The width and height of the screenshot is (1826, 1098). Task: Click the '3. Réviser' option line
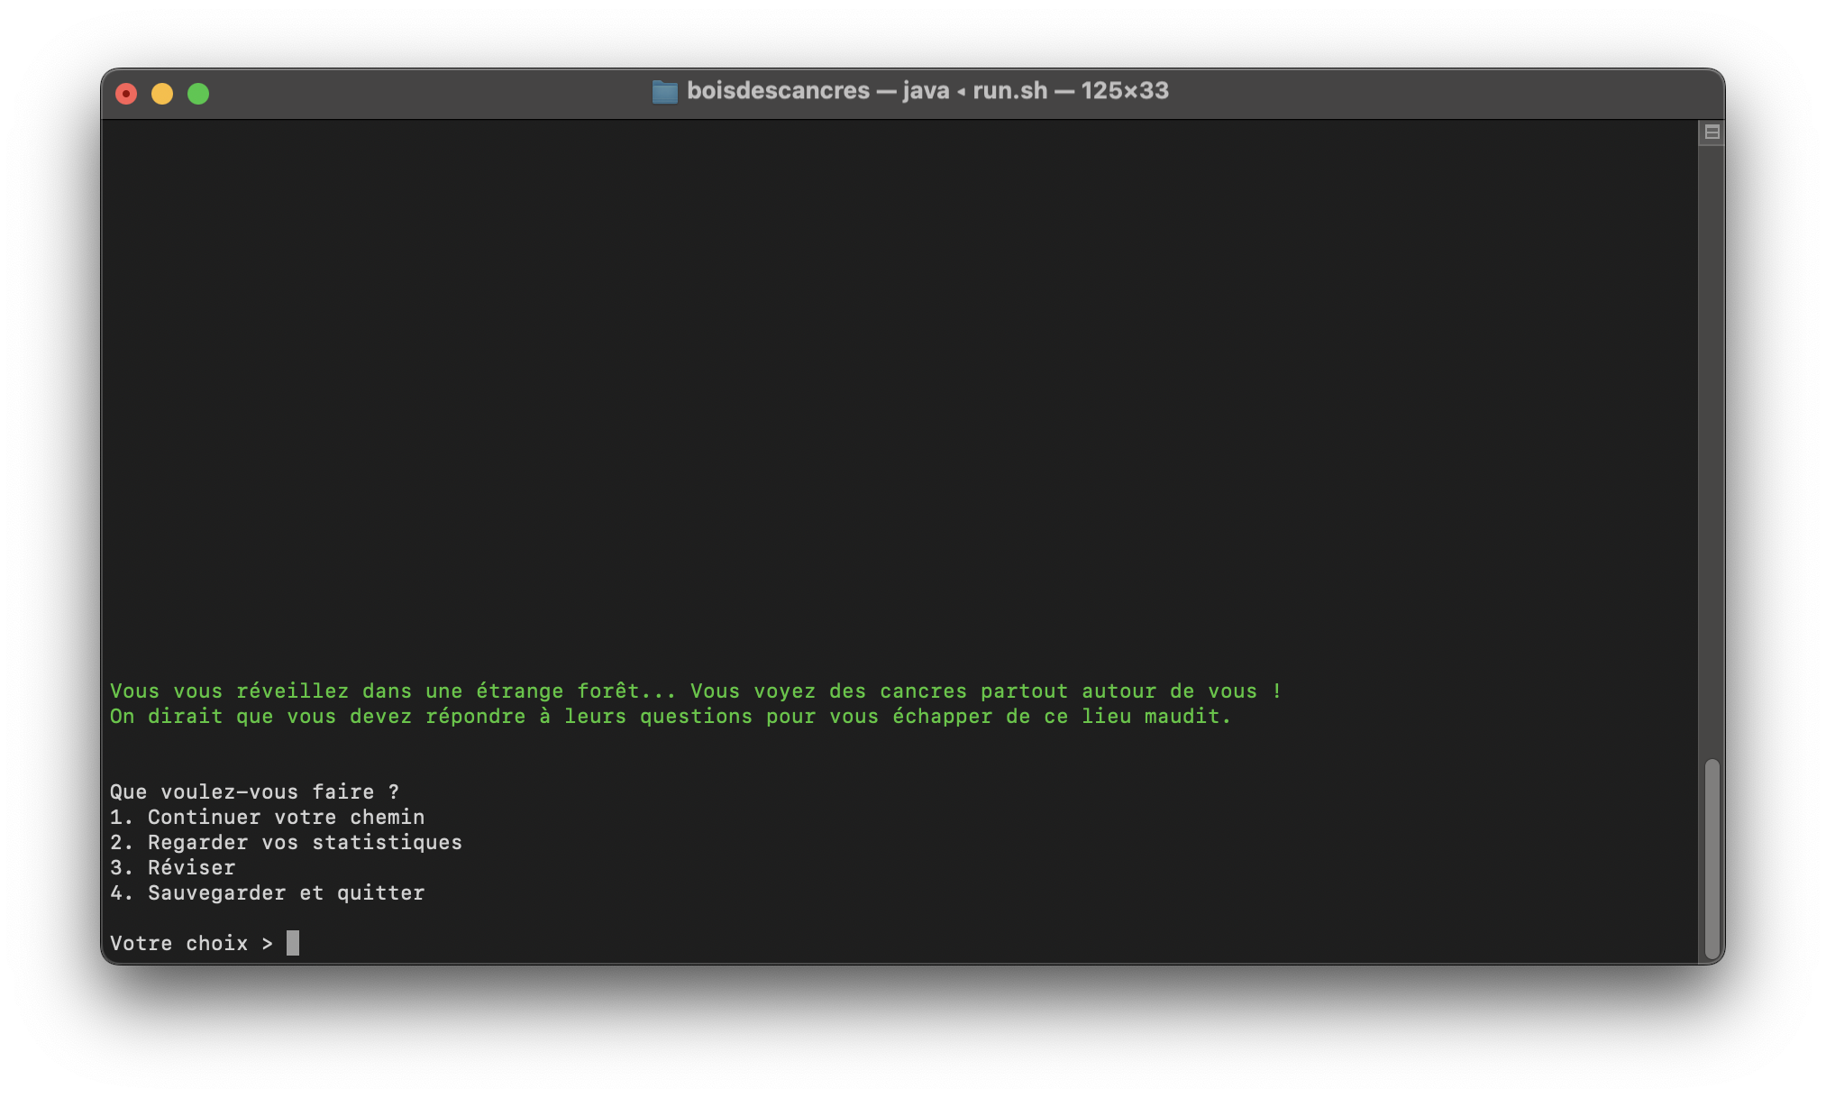(173, 867)
